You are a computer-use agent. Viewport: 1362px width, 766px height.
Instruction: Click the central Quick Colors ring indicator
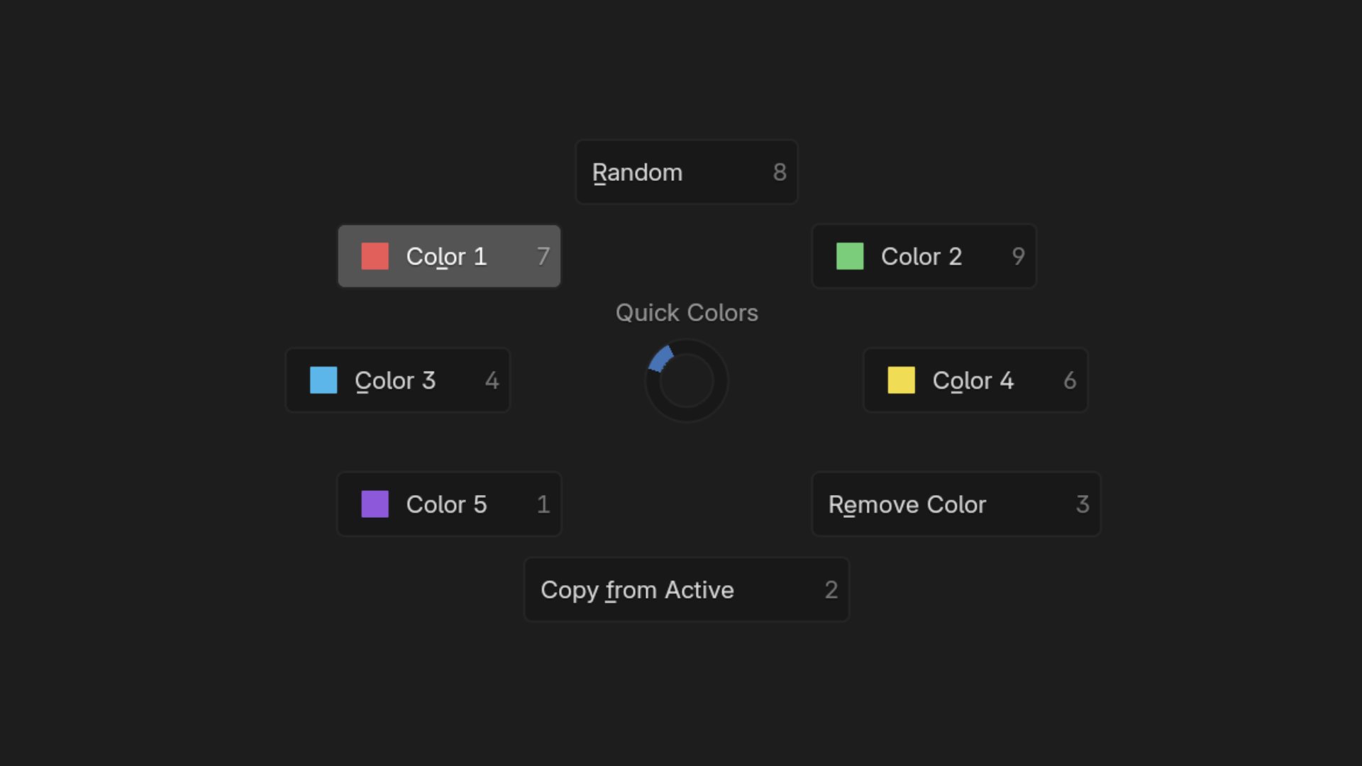click(686, 381)
